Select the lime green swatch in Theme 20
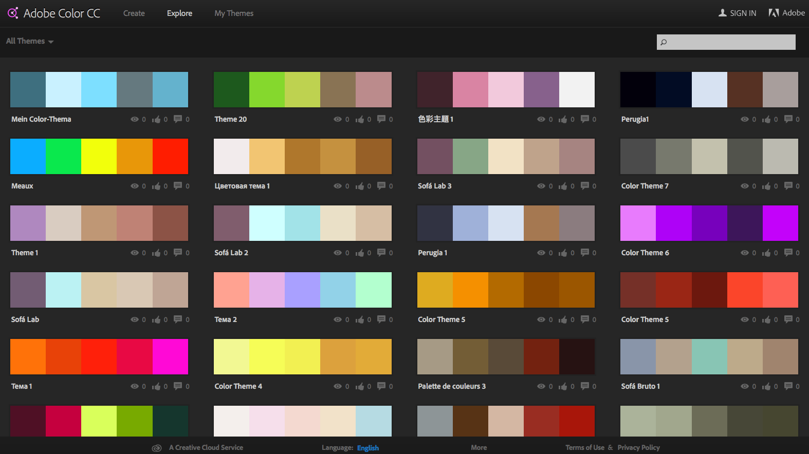The image size is (809, 454). tap(267, 89)
